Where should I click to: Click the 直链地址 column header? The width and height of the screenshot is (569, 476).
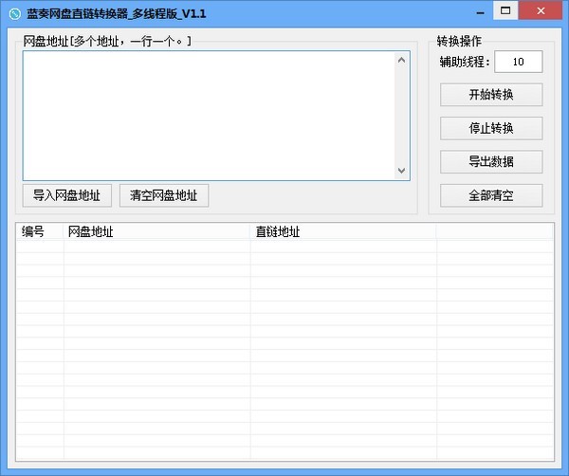point(343,231)
